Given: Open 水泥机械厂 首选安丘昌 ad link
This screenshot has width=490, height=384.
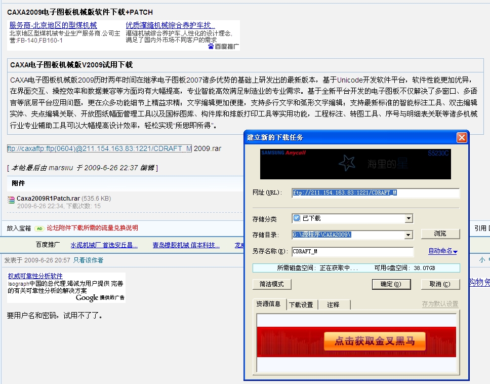Looking at the screenshot, I should tap(104, 245).
